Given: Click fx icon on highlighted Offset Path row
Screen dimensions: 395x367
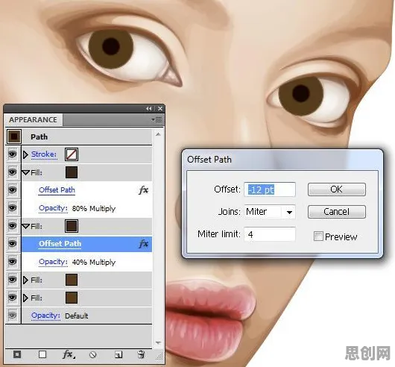Looking at the screenshot, I should 144,244.
